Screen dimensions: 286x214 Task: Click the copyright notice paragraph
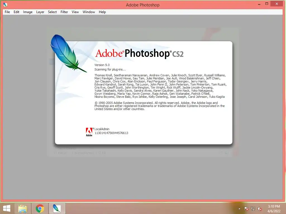[x=159, y=106]
